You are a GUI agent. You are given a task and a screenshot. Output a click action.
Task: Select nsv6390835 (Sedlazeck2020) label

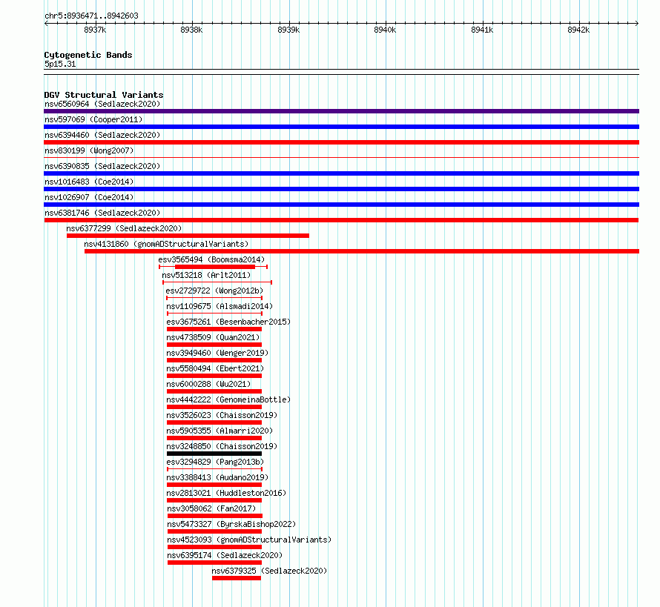[102, 166]
